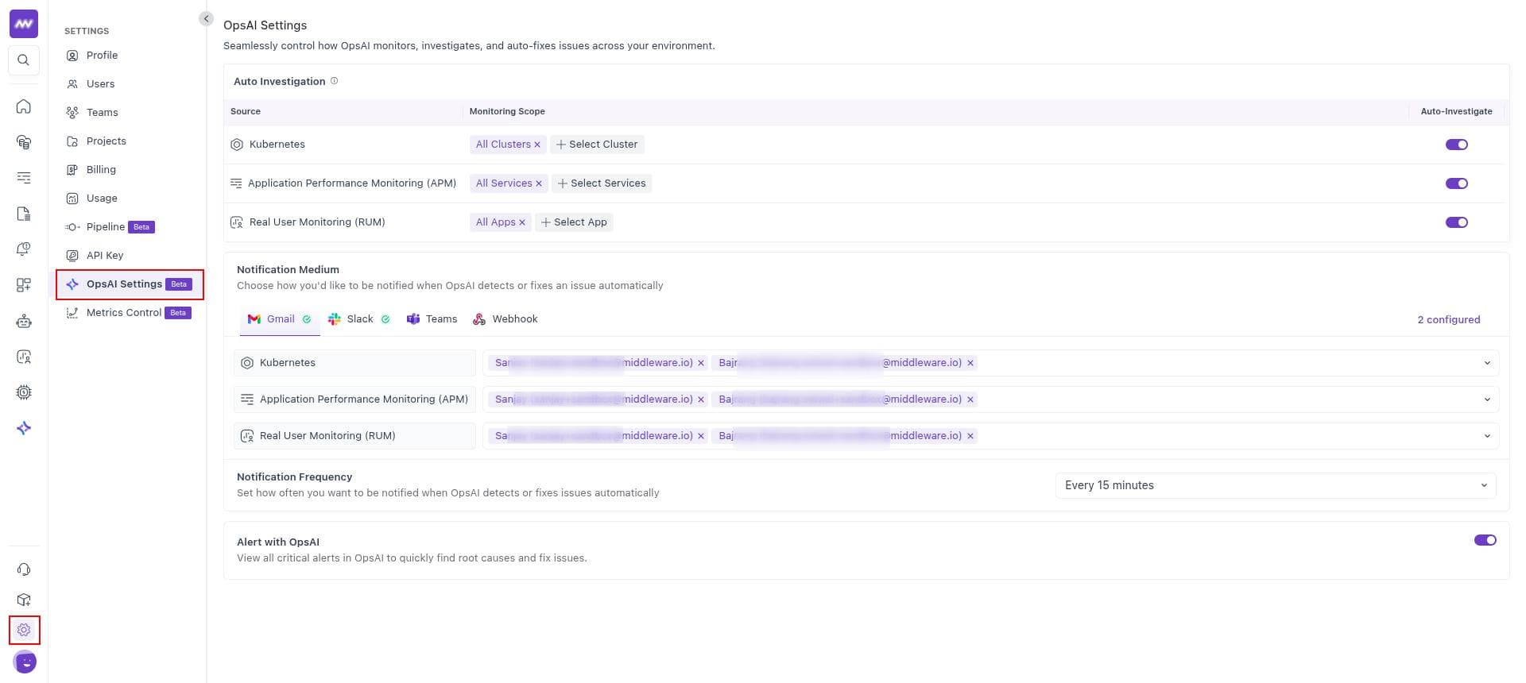Open the robot icon in left rail
The width and height of the screenshot is (1526, 683).
[24, 322]
